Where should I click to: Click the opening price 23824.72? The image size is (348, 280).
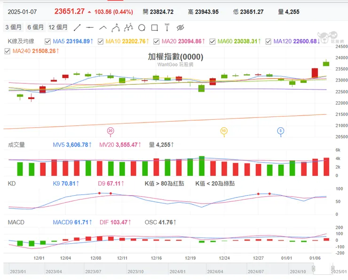tap(162, 12)
